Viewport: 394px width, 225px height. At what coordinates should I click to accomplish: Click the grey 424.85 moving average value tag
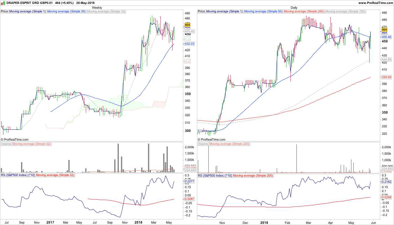(x=387, y=60)
